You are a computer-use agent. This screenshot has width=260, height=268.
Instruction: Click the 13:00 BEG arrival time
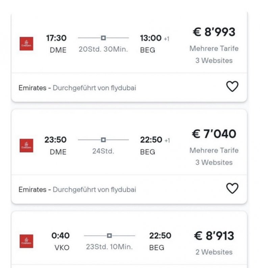[x=151, y=38]
